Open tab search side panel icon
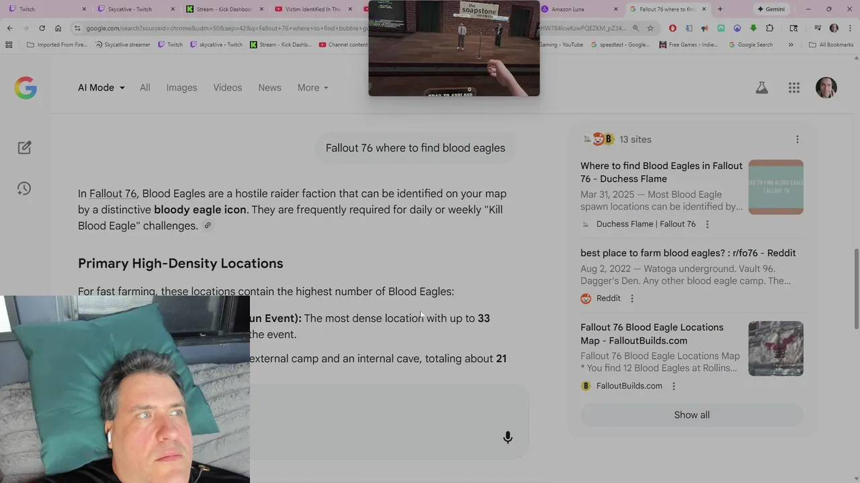The height and width of the screenshot is (483, 860). coord(794,28)
